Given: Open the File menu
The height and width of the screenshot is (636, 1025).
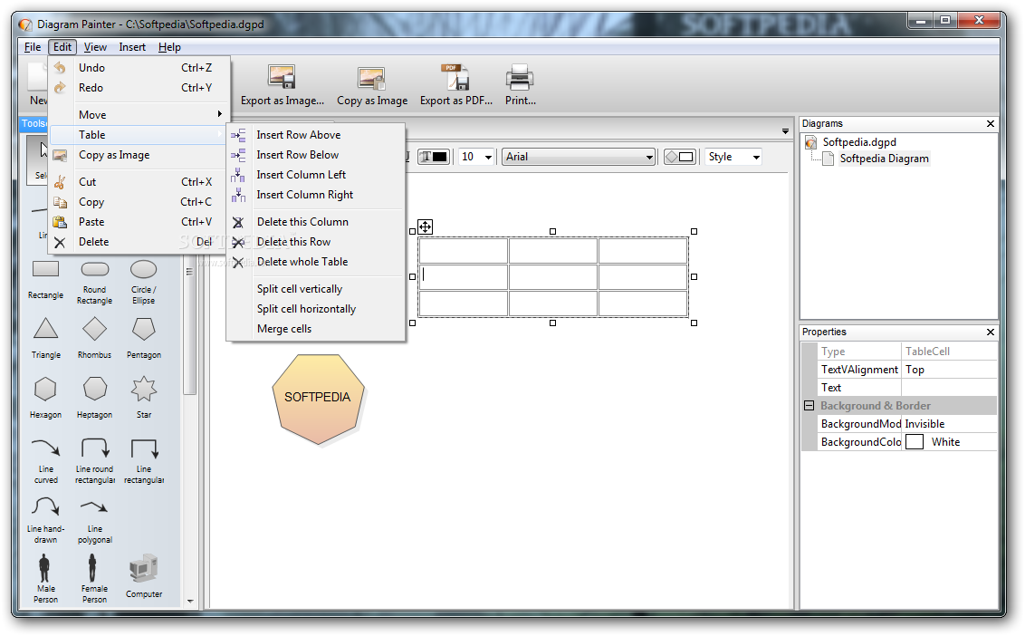Looking at the screenshot, I should coord(33,47).
